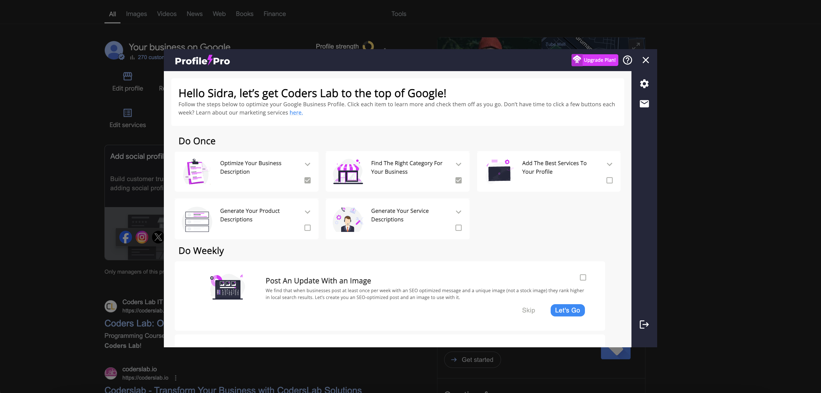Click the 'Do Weekly' section heading
The image size is (821, 393).
coord(201,251)
